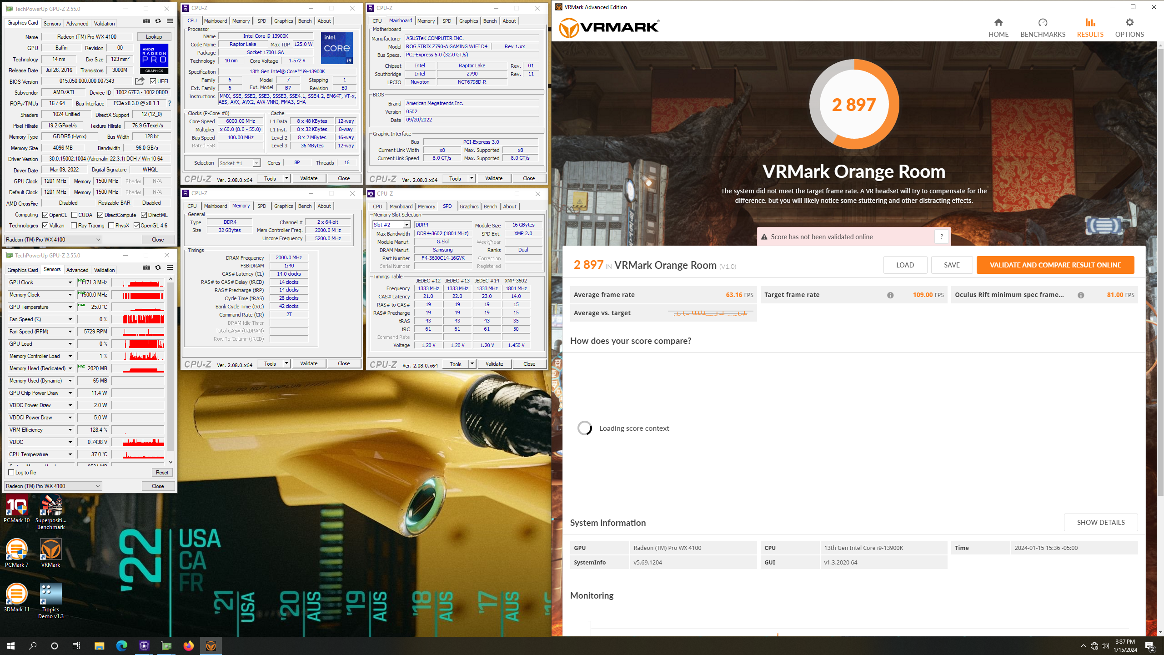Open 3DMark 11 desktop icon
The width and height of the screenshot is (1164, 655).
click(x=17, y=597)
